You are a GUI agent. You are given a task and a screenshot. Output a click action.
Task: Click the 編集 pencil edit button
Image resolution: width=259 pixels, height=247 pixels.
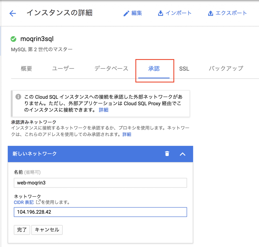point(133,13)
